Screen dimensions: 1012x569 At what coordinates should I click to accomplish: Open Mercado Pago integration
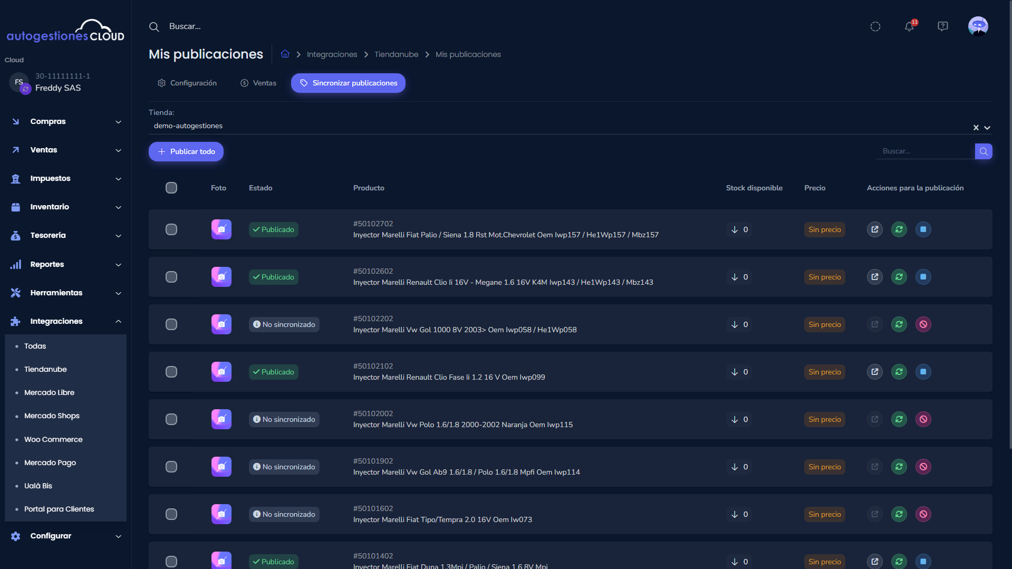[50, 462]
